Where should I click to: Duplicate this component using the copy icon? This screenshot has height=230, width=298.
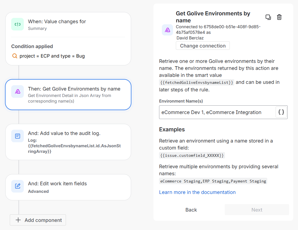coord(268,17)
